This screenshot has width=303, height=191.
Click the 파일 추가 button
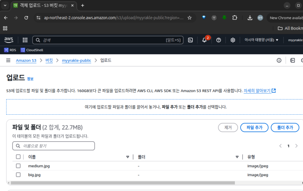254,128
